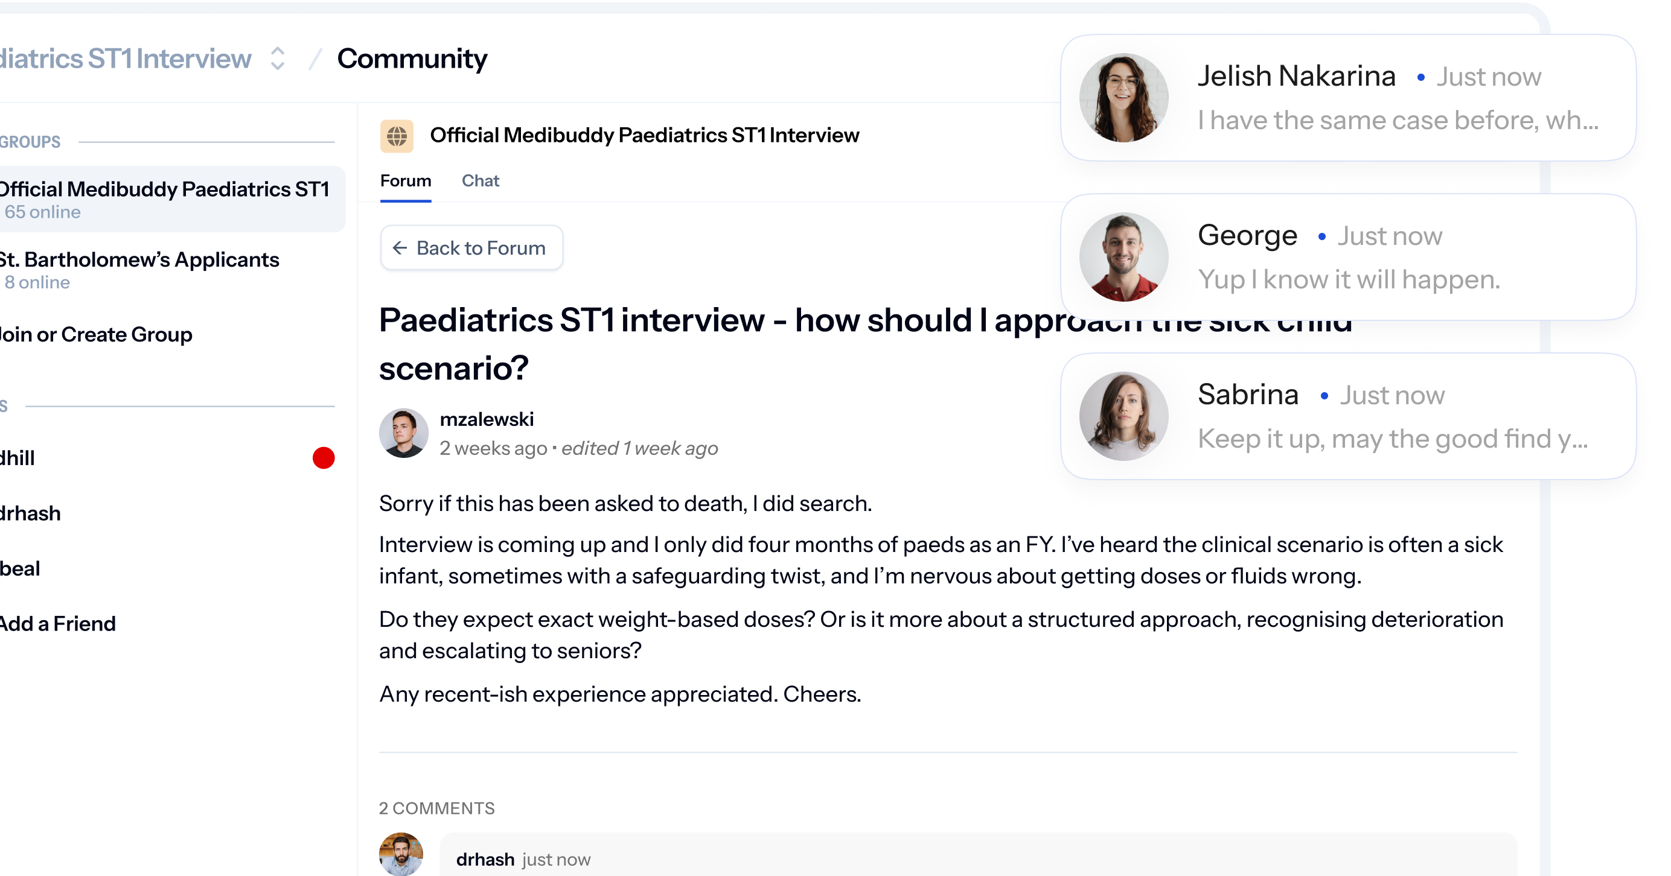Screen dimensions: 1671x876
Task: Open the Community breadcrumb
Action: pos(412,59)
